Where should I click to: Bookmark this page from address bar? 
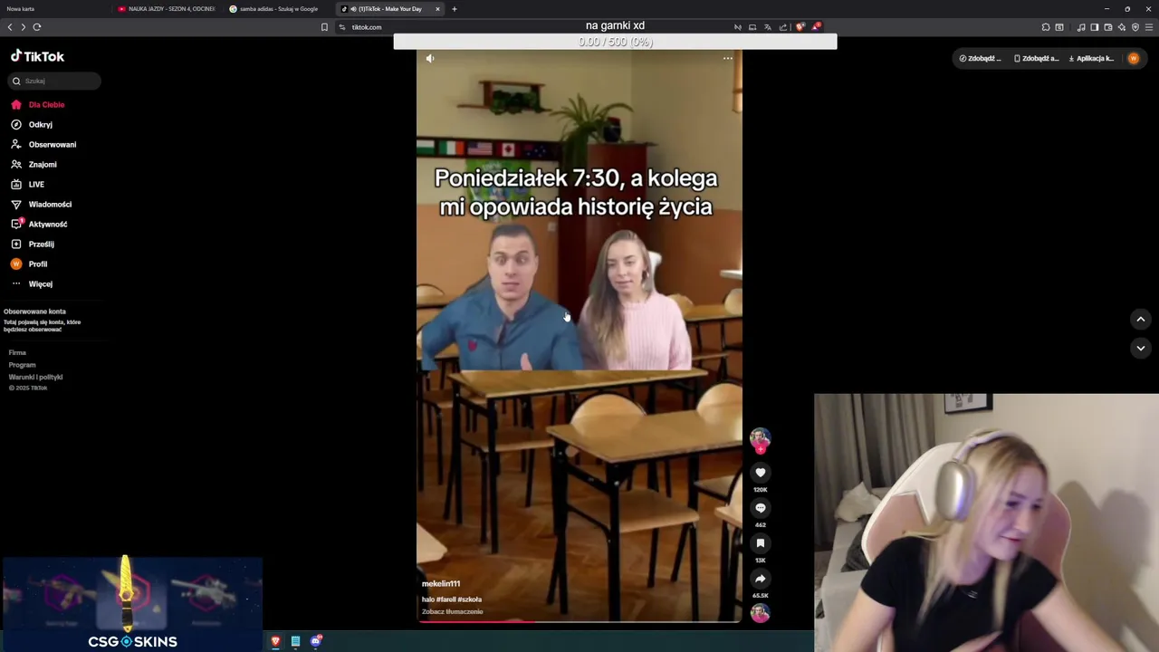324,27
